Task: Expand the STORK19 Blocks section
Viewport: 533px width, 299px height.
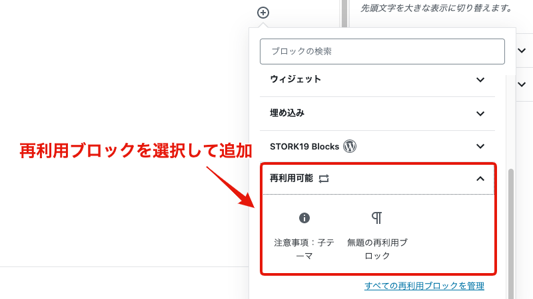Action: 377,146
